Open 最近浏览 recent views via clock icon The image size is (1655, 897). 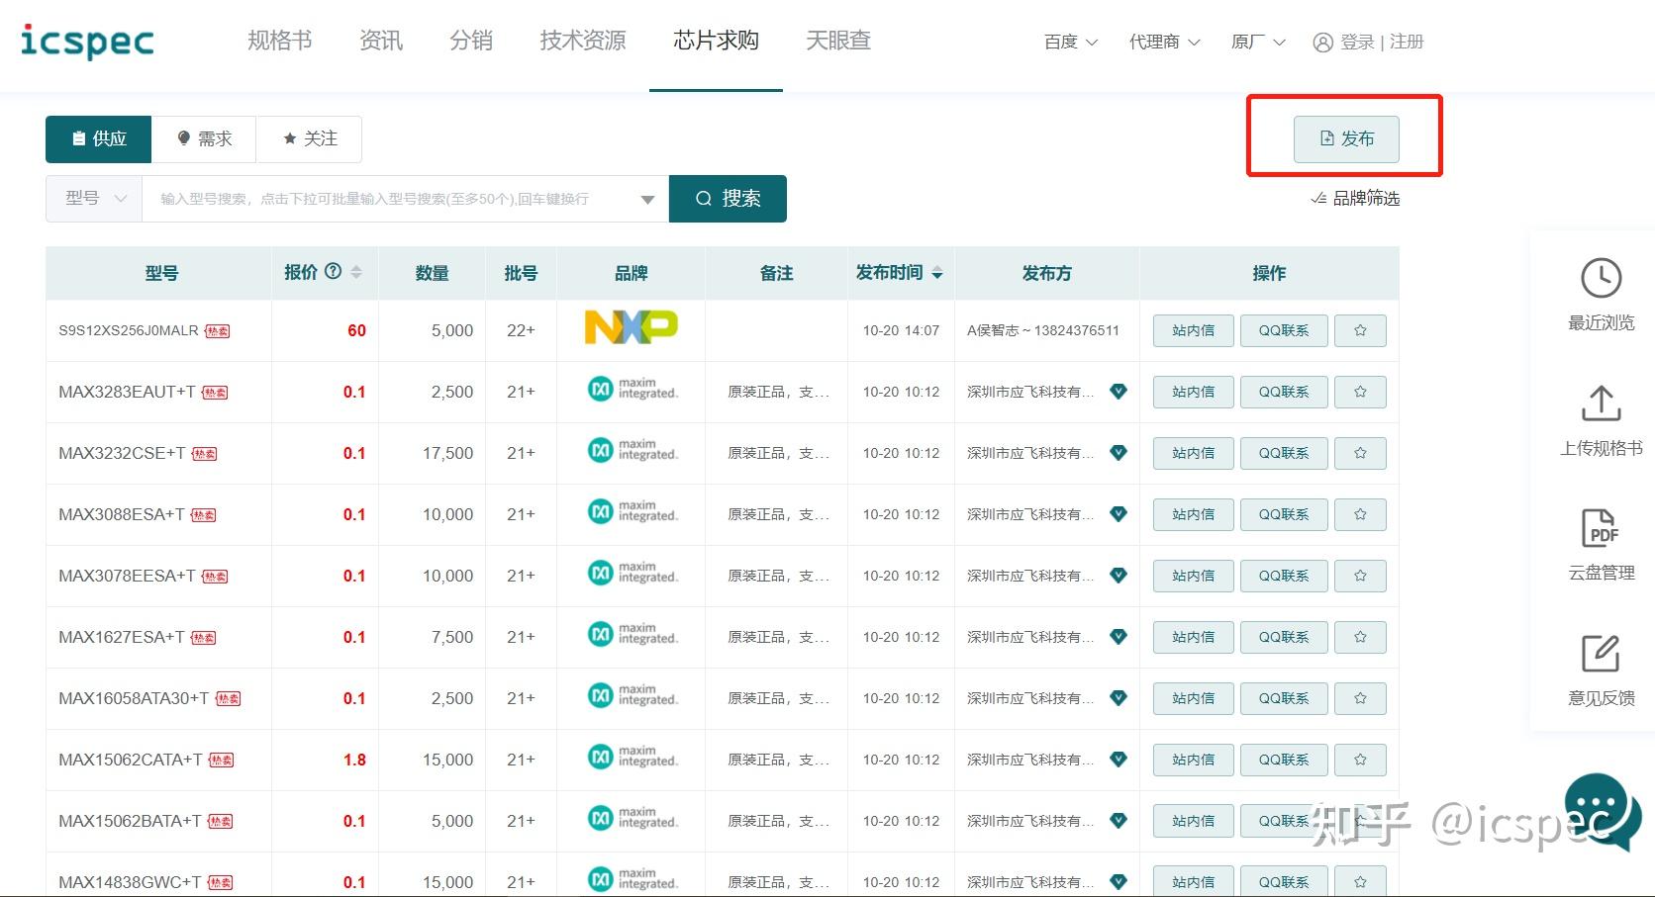(x=1600, y=280)
